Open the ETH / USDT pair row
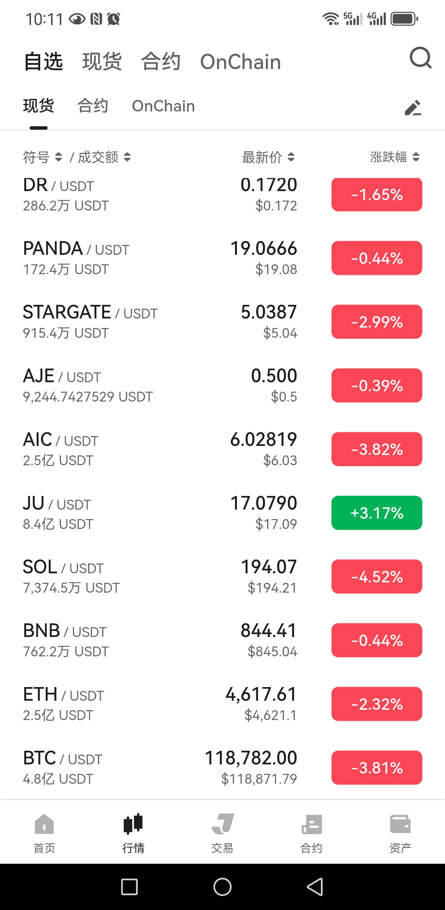 (222, 704)
